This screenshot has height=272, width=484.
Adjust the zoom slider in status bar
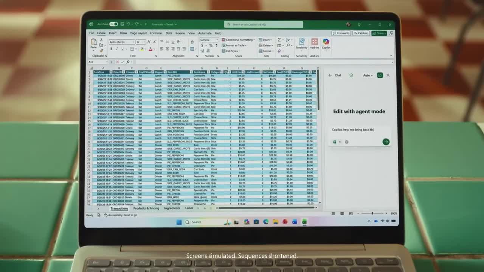coord(372,213)
